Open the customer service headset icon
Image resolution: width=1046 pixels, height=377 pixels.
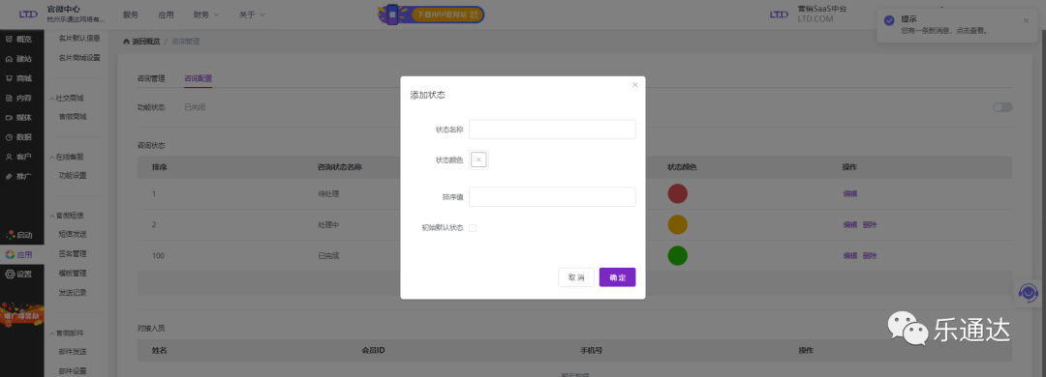(1029, 292)
